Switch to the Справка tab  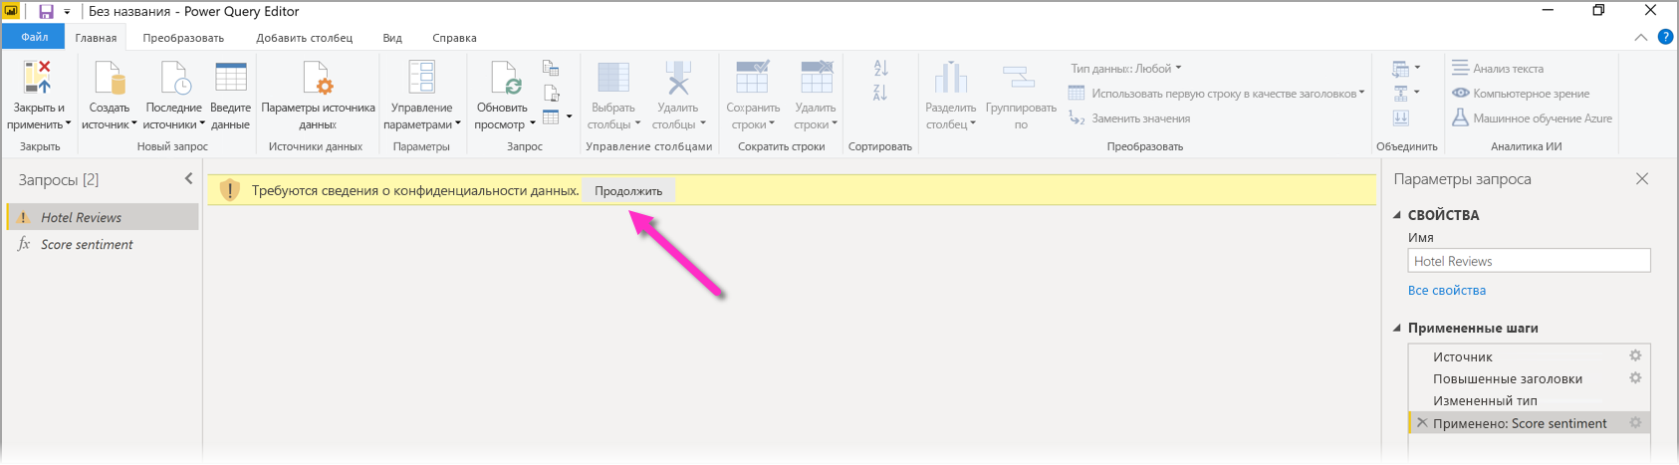point(454,38)
